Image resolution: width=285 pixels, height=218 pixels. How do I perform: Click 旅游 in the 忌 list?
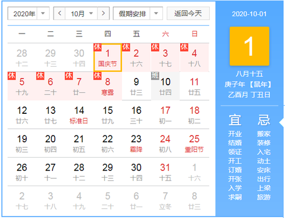pos(264,197)
